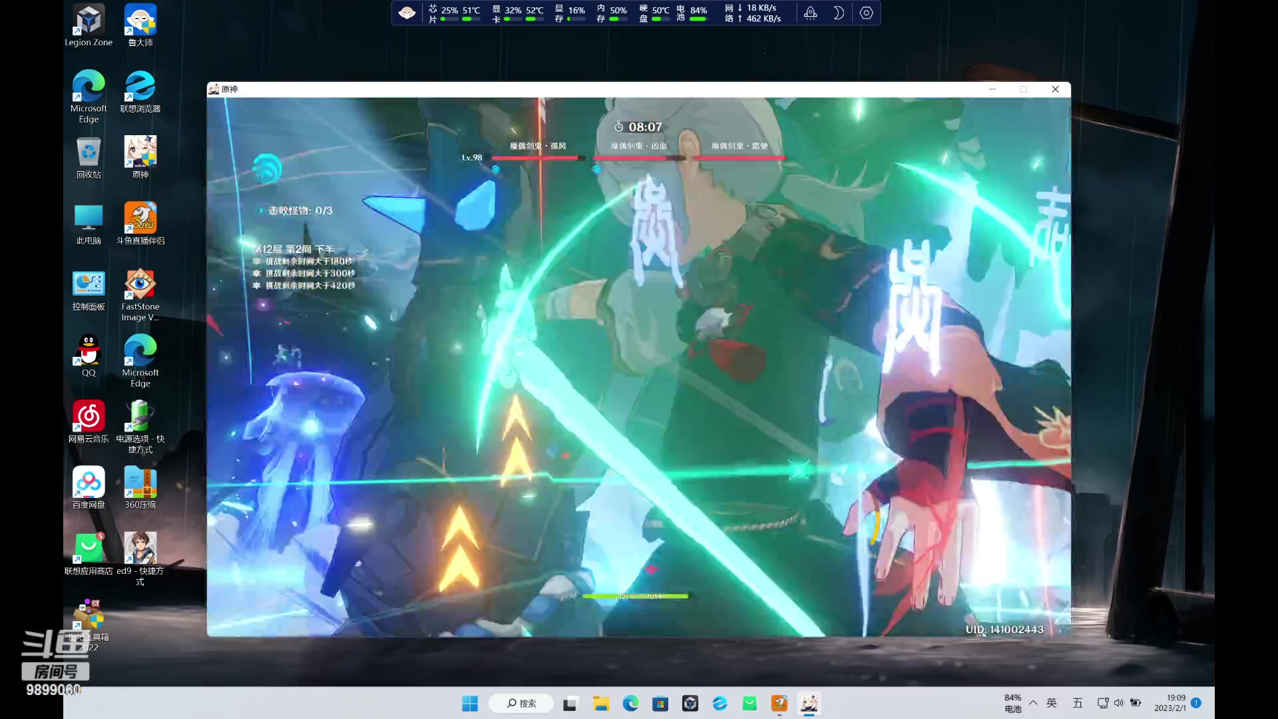This screenshot has width=1278, height=719.
Task: Close the 原神 game window
Action: pos(1055,89)
